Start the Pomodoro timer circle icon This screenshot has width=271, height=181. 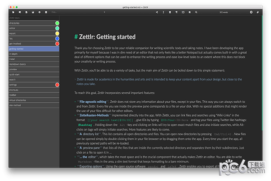click(x=251, y=12)
